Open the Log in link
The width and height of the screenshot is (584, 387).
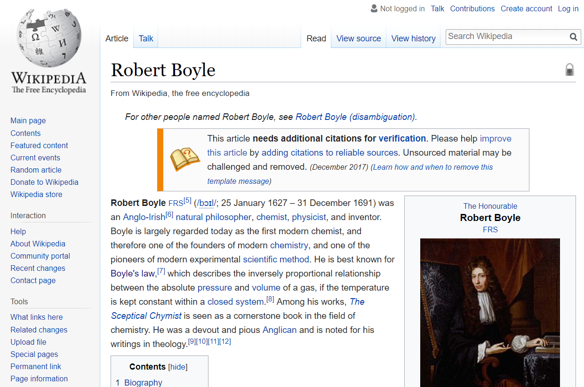[x=568, y=8]
